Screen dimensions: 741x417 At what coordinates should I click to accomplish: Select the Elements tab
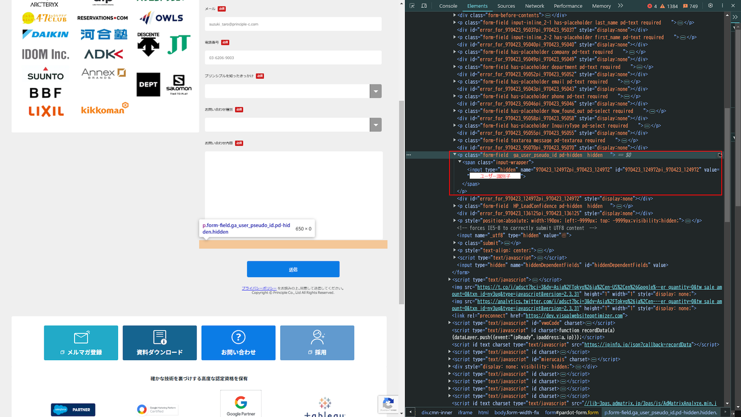(x=477, y=6)
